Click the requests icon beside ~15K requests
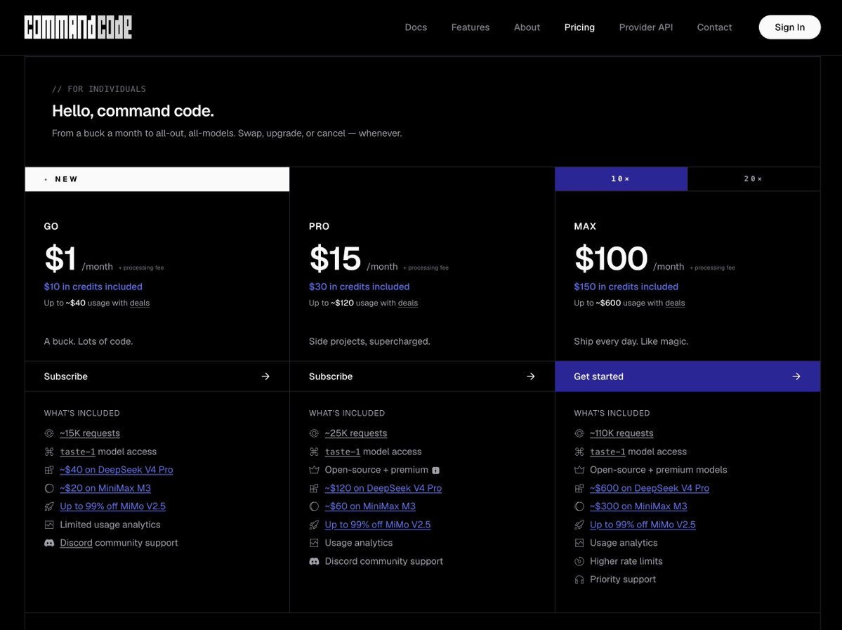This screenshot has height=630, width=842. click(x=49, y=433)
